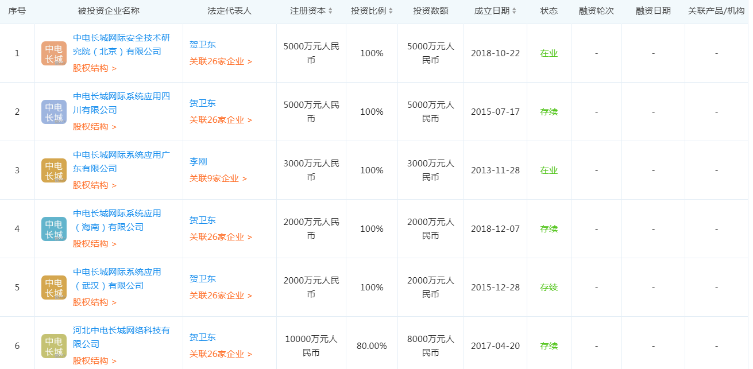Sort the table by 投资比例 column arrows
The width and height of the screenshot is (753, 369).
391,11
